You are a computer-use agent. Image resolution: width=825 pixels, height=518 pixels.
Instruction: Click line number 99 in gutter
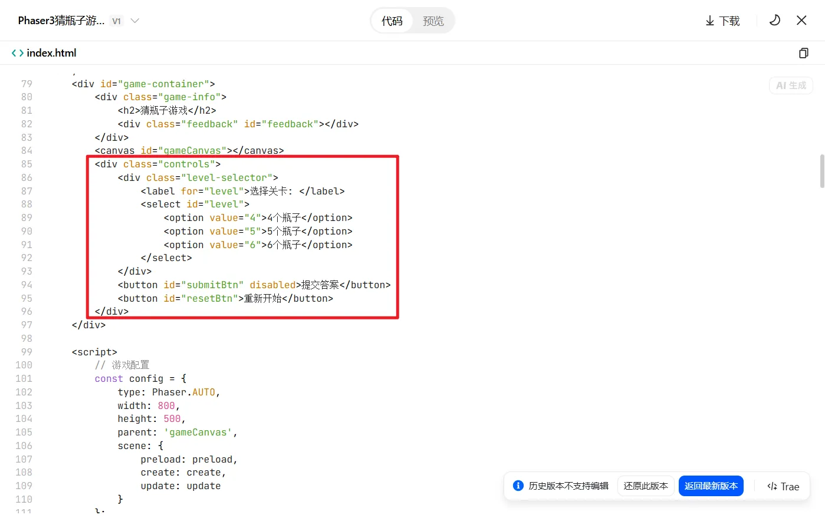click(x=27, y=352)
